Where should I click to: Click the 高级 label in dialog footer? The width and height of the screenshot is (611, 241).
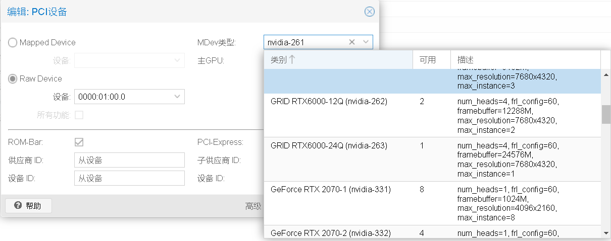click(x=253, y=206)
